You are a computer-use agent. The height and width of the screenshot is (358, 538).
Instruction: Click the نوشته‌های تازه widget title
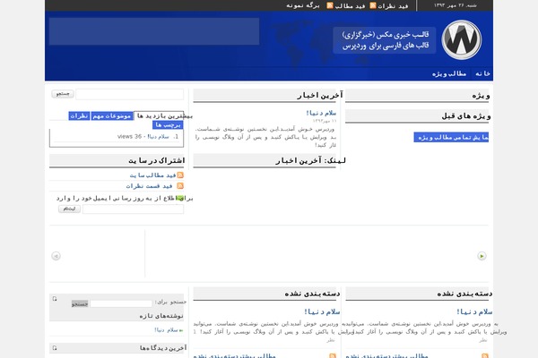coord(161,316)
